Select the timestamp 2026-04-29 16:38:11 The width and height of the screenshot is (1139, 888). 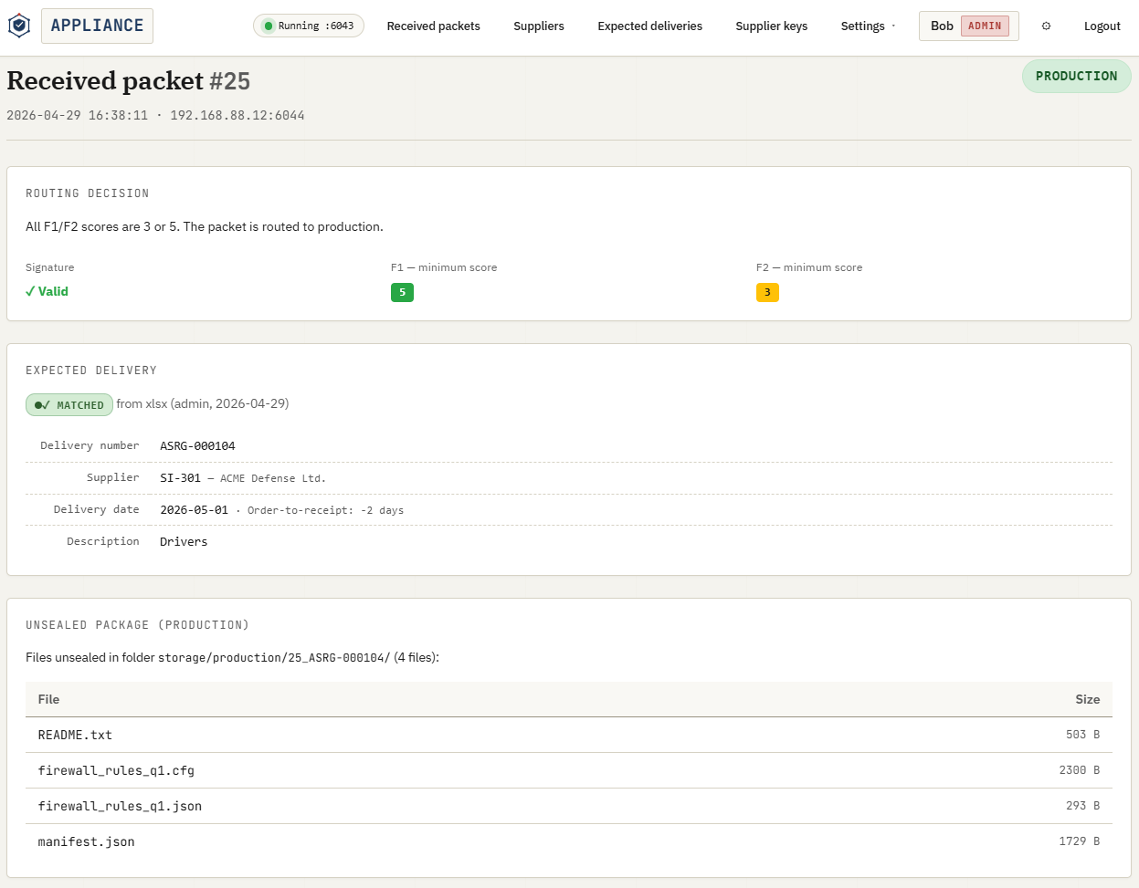(77, 115)
